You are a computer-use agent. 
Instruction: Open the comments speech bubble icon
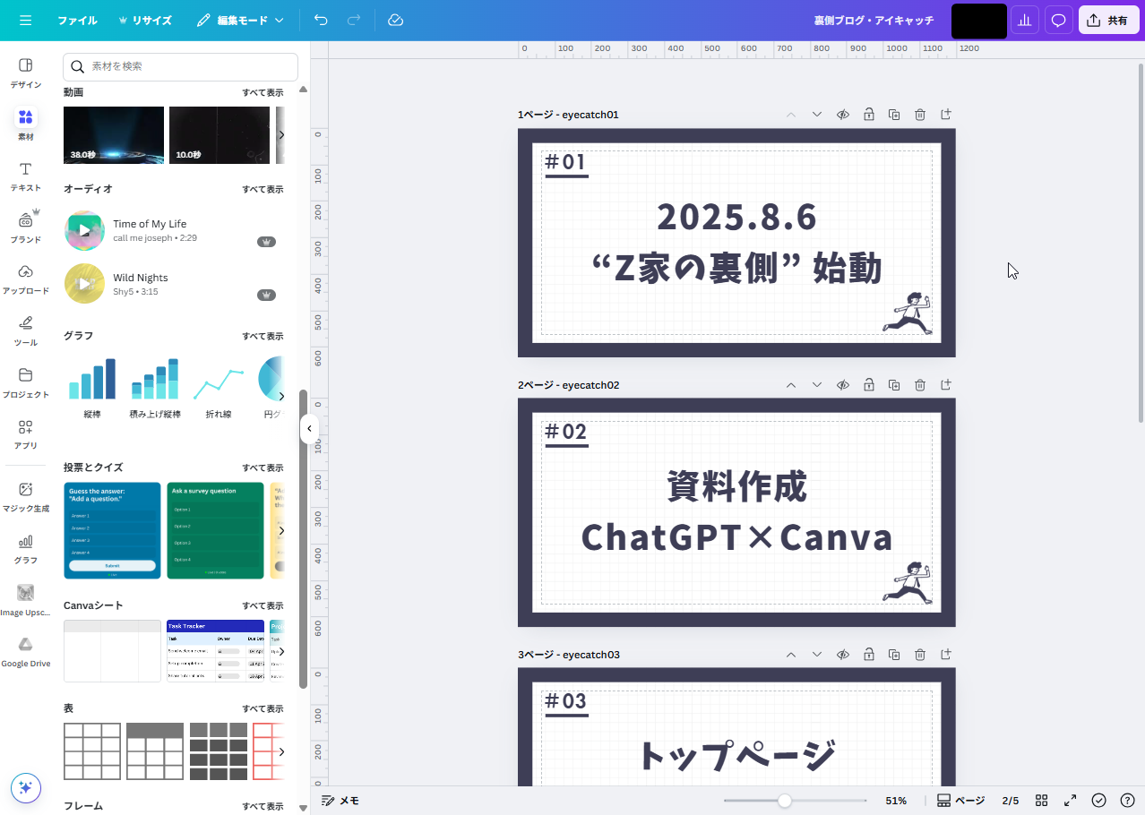pos(1059,20)
